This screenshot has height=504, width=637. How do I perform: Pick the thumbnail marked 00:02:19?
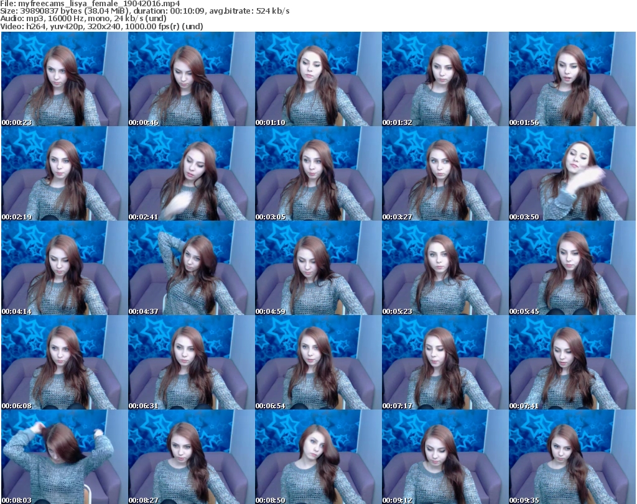click(65, 173)
